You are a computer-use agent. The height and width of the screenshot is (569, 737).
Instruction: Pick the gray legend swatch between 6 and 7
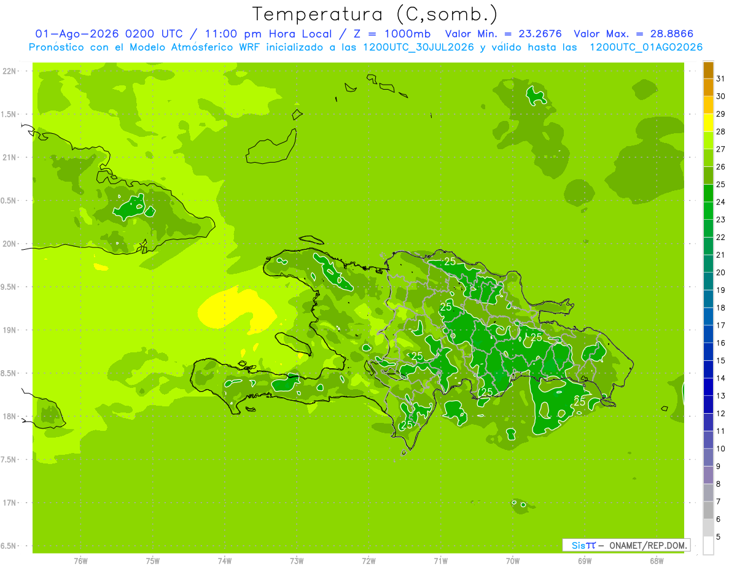pyautogui.click(x=708, y=510)
